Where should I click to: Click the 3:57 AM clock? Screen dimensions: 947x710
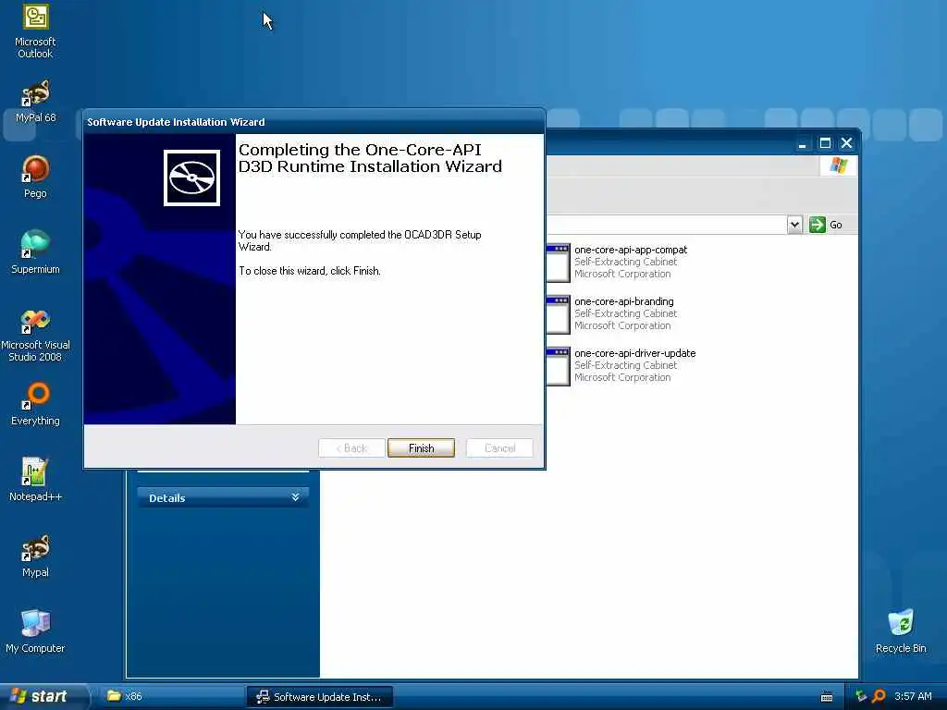click(x=913, y=696)
